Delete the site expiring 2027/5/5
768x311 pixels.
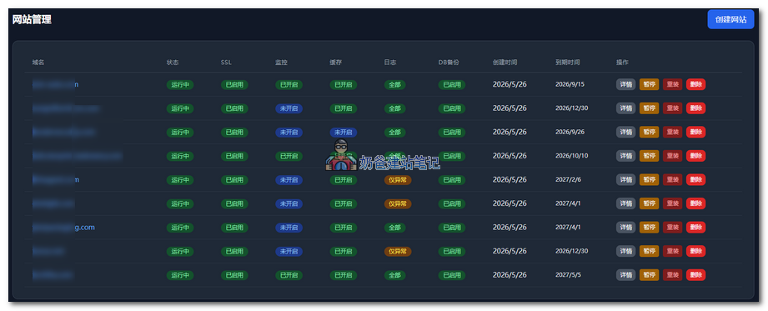pyautogui.click(x=695, y=275)
